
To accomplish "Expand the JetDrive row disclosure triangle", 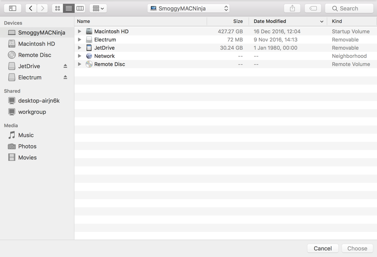I will tap(80, 48).
